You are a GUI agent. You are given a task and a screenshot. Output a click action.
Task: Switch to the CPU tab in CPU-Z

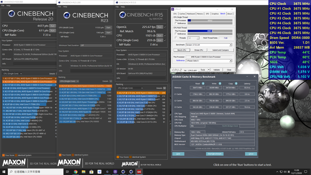click(x=175, y=14)
